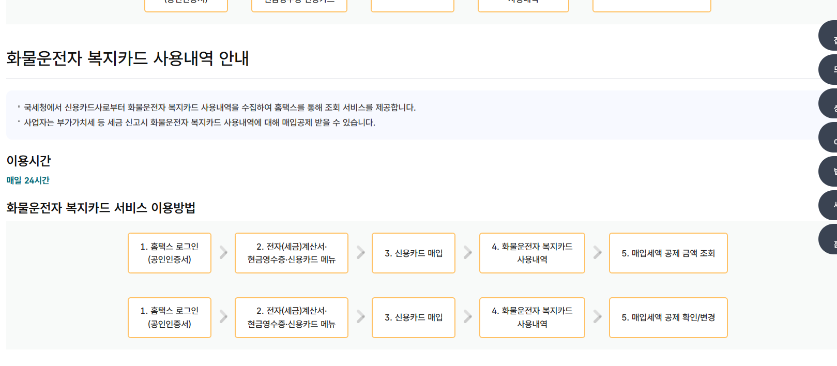Image resolution: width=837 pixels, height=366 pixels.
Task: Click '4. 화물운전자 복지카드 사용내역' in 확인/변경 row
Action: point(532,317)
